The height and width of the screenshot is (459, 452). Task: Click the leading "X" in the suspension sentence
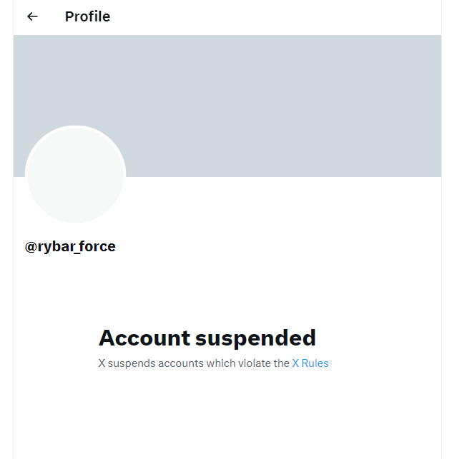(102, 363)
